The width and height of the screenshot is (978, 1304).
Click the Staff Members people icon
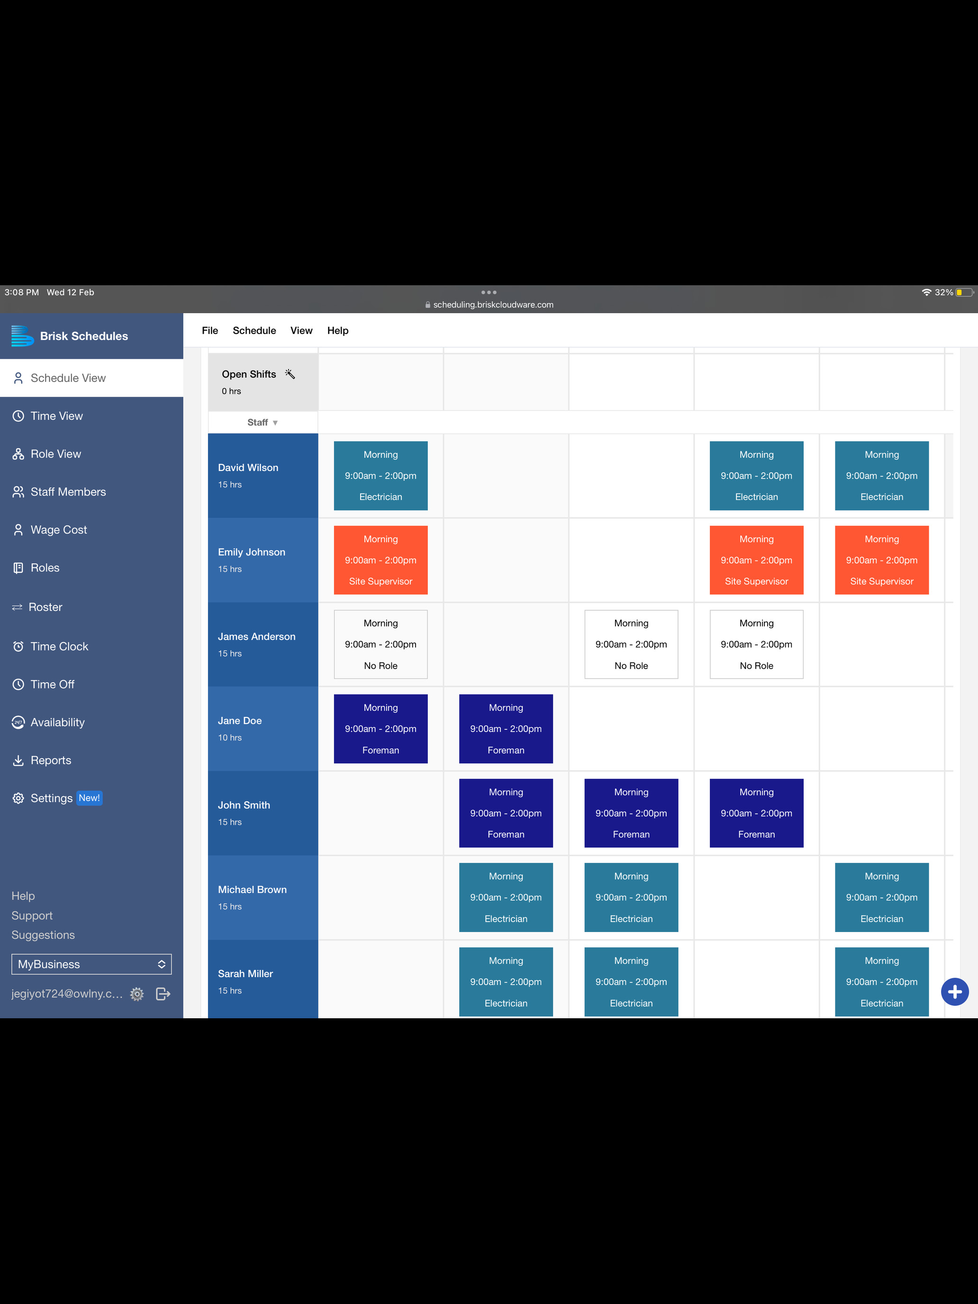pos(18,492)
